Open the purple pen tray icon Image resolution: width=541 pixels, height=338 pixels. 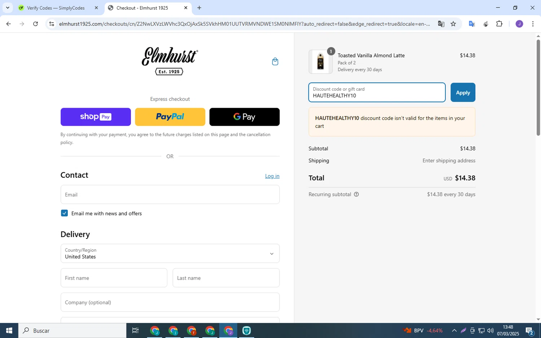(x=463, y=330)
